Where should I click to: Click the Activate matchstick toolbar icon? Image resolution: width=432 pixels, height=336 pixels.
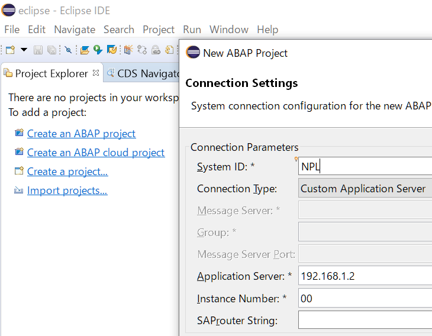pos(128,50)
